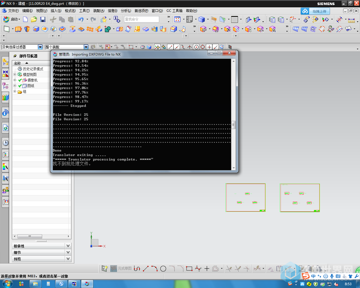Toggle the intersection snap plus button

point(209,47)
